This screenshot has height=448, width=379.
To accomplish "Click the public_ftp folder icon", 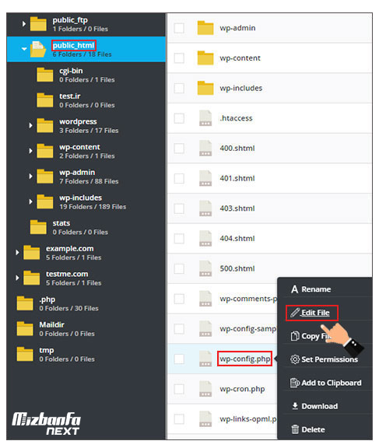I will [38, 24].
